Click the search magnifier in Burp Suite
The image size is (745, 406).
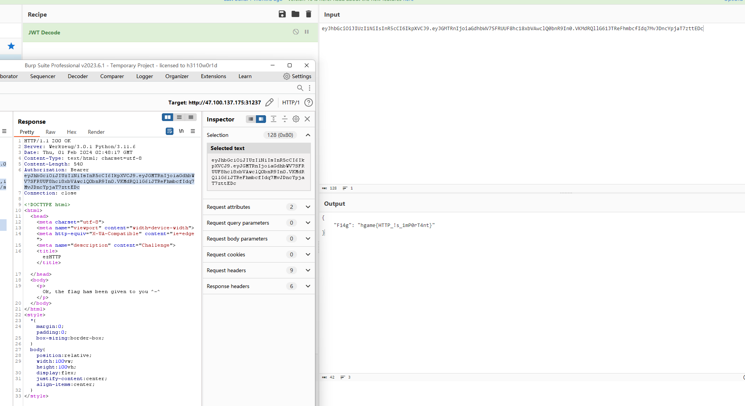point(300,88)
